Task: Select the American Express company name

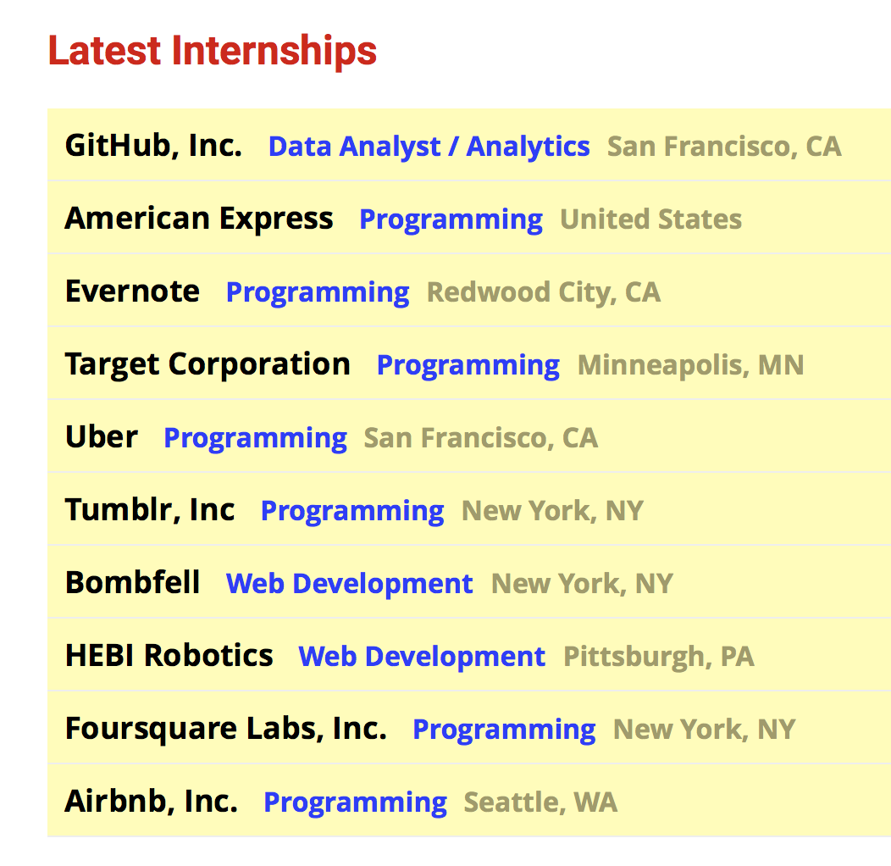Action: 198,219
